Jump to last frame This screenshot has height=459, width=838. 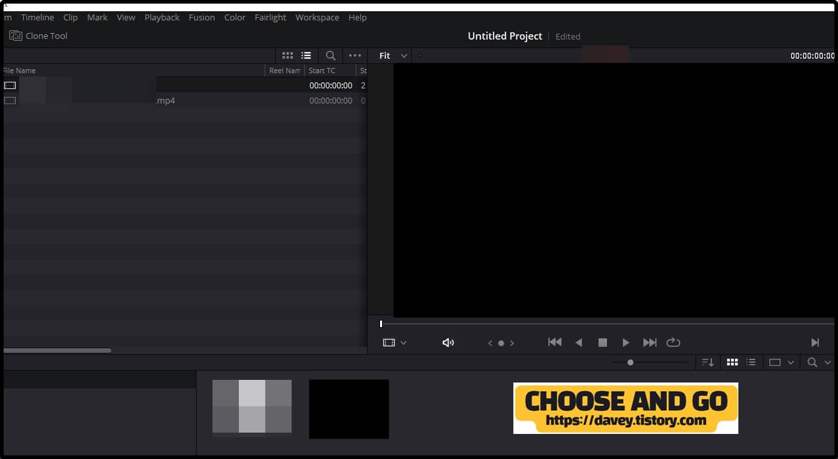point(650,342)
